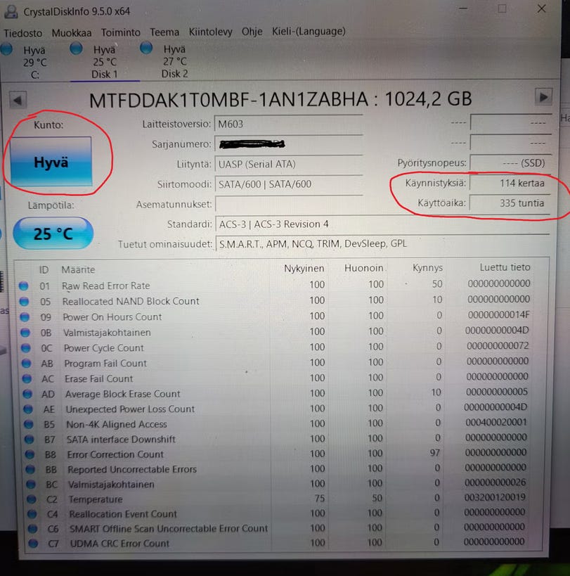Select the C: drive tab

34,62
